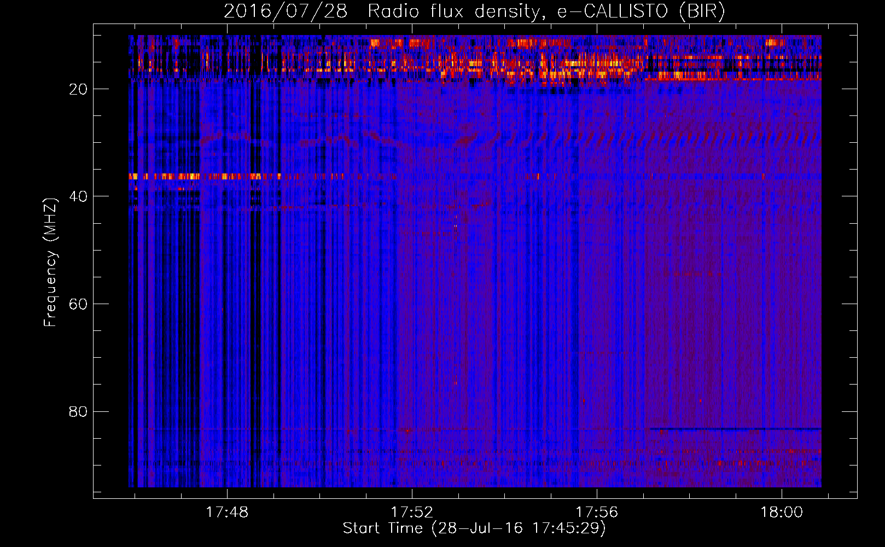Click the 80 MHz frequency tick label

pos(78,411)
